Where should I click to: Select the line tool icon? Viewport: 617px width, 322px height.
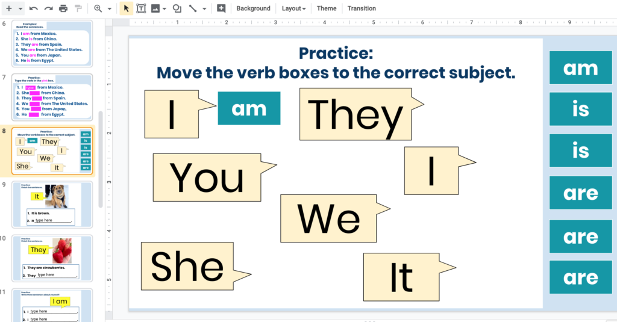192,8
